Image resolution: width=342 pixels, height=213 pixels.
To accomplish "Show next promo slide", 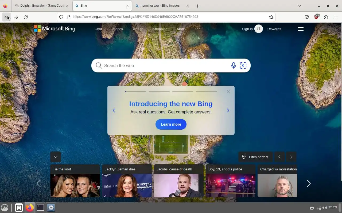I will point(228,110).
